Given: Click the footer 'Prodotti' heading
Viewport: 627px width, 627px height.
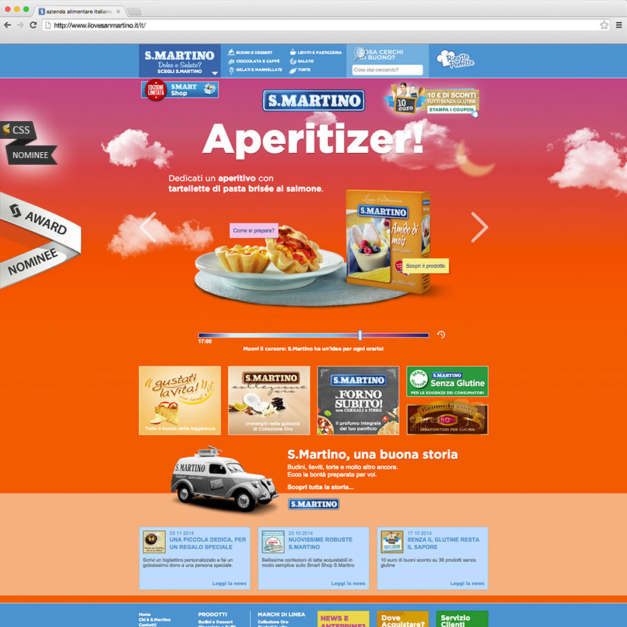Looking at the screenshot, I should (x=213, y=614).
